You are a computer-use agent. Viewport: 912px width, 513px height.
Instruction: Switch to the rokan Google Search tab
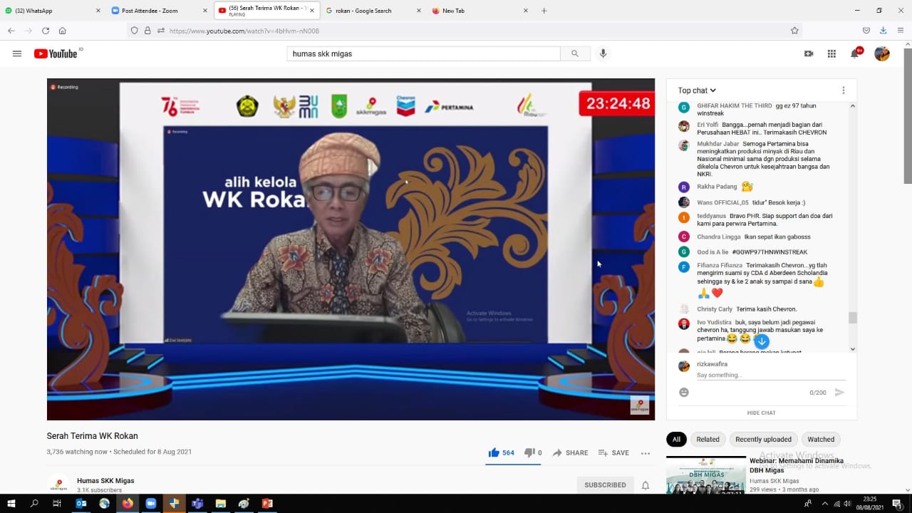tap(363, 11)
